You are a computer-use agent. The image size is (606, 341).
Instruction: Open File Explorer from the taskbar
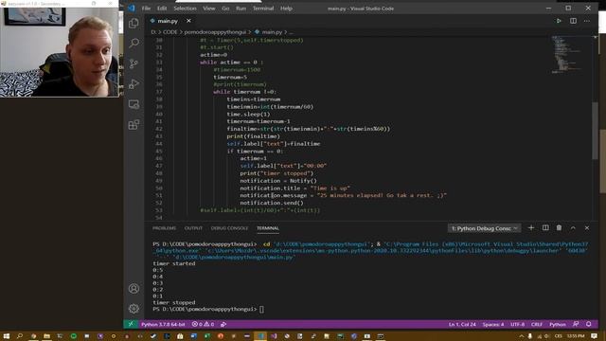click(x=46, y=336)
